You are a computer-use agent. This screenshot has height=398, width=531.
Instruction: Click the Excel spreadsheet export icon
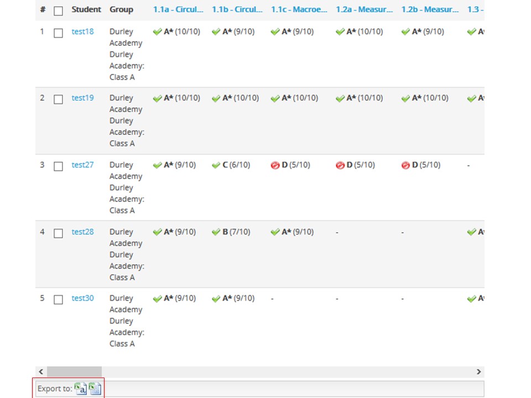click(95, 389)
